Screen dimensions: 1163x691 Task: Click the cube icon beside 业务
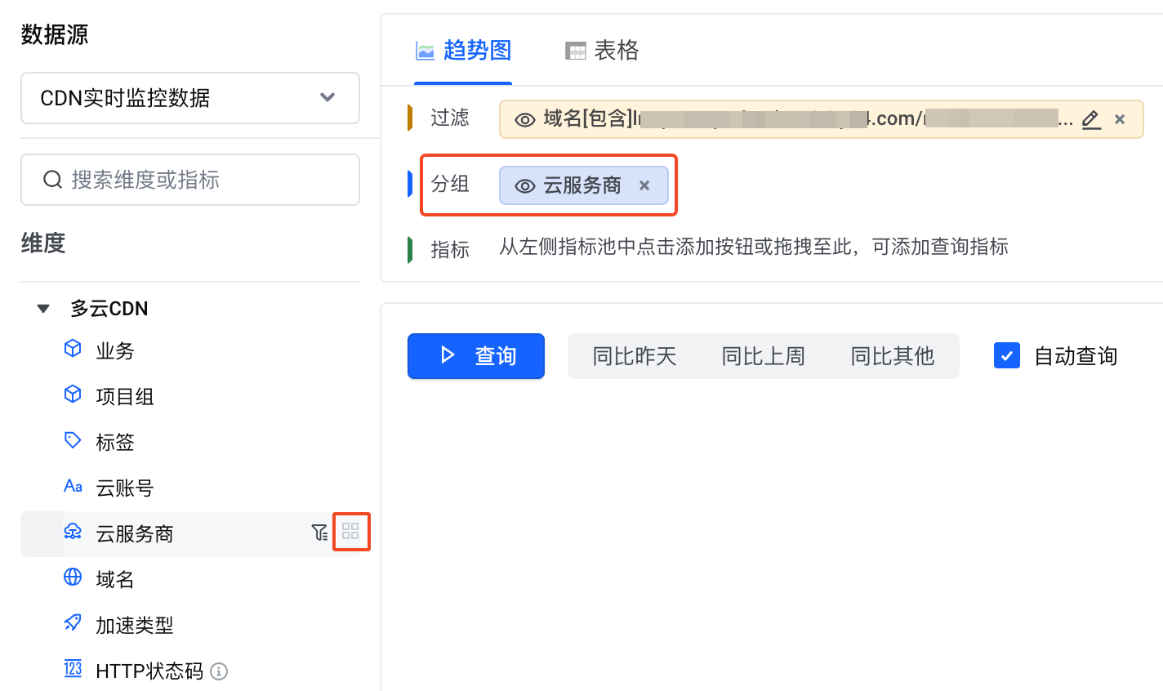tap(73, 349)
